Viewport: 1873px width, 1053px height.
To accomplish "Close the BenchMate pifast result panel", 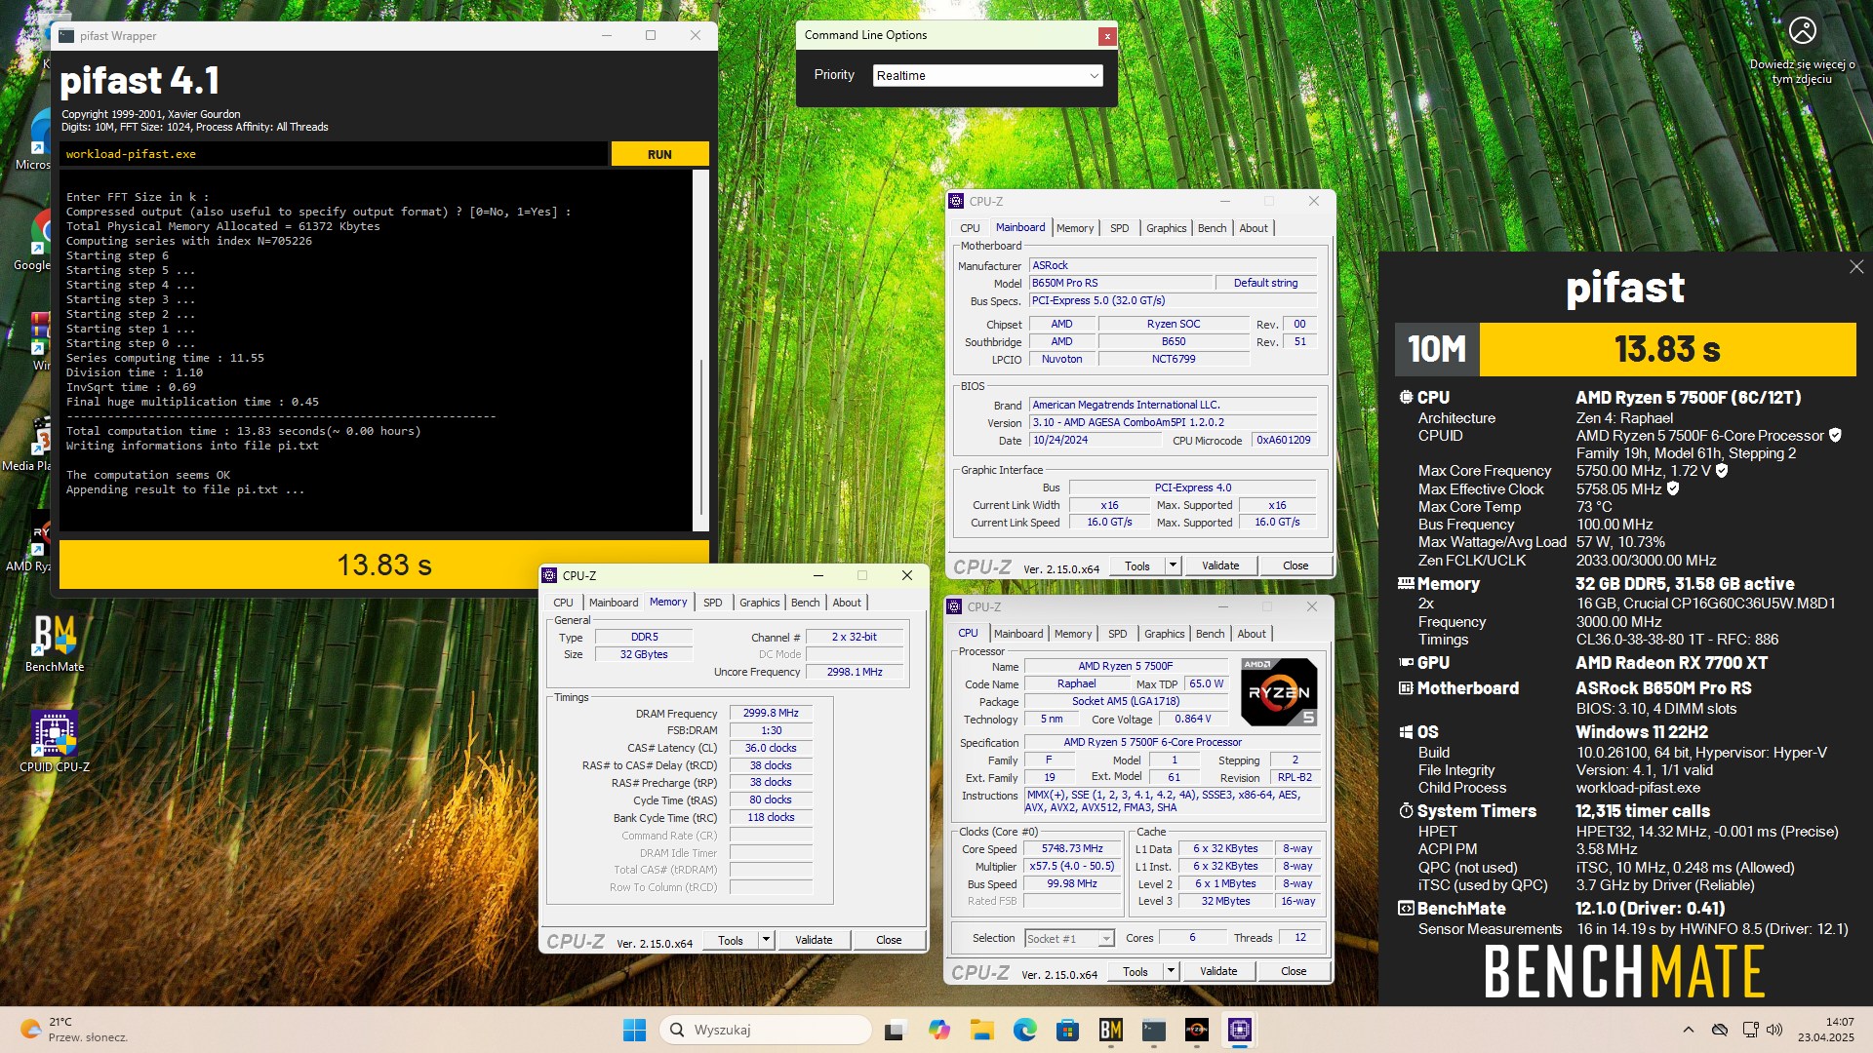I will pyautogui.click(x=1855, y=267).
